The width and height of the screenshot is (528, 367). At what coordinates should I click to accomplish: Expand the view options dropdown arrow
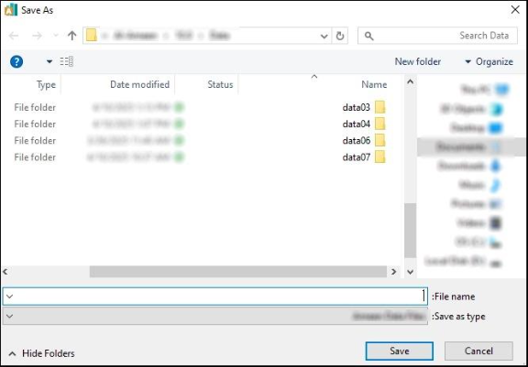click(49, 61)
